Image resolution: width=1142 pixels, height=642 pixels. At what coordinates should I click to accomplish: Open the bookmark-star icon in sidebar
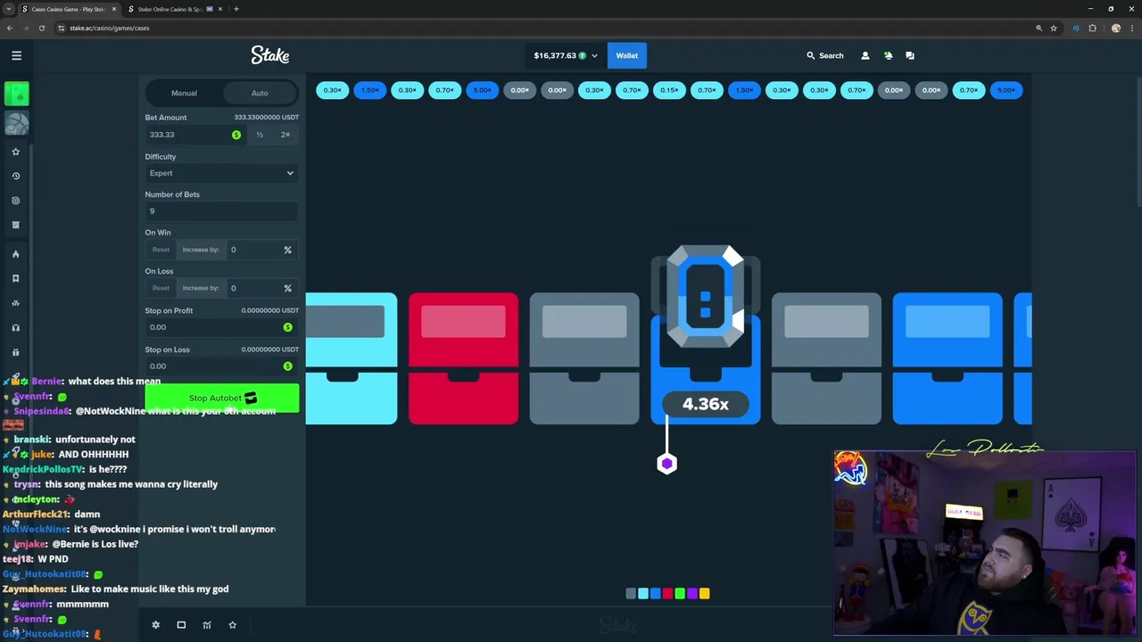point(15,278)
